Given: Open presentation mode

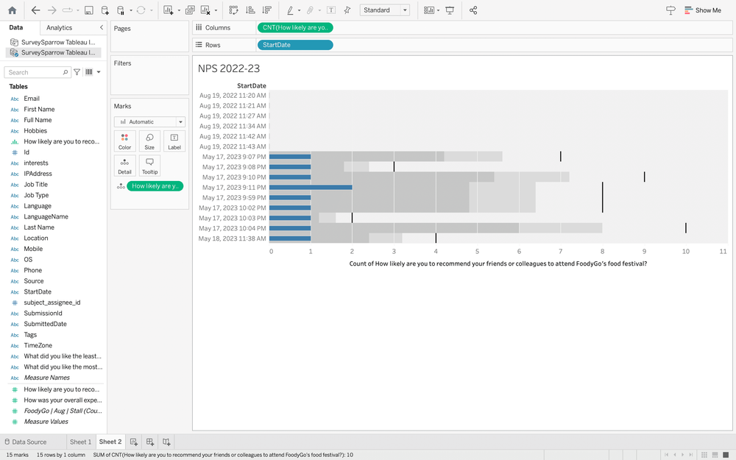Looking at the screenshot, I should [x=450, y=10].
